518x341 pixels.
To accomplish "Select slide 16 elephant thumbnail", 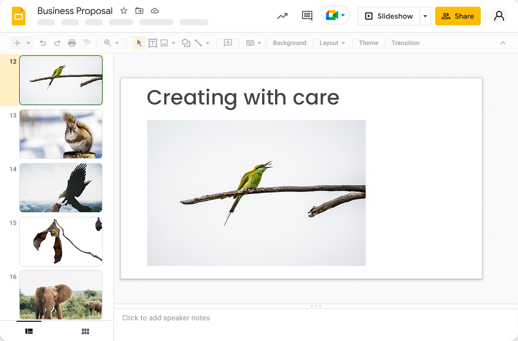I will [61, 295].
